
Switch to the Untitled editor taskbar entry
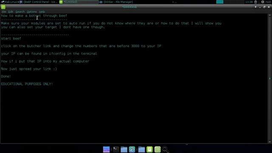pyautogui.click(x=79, y=2)
